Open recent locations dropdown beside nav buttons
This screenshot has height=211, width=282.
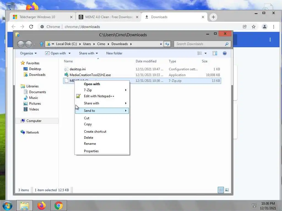coord(34,44)
